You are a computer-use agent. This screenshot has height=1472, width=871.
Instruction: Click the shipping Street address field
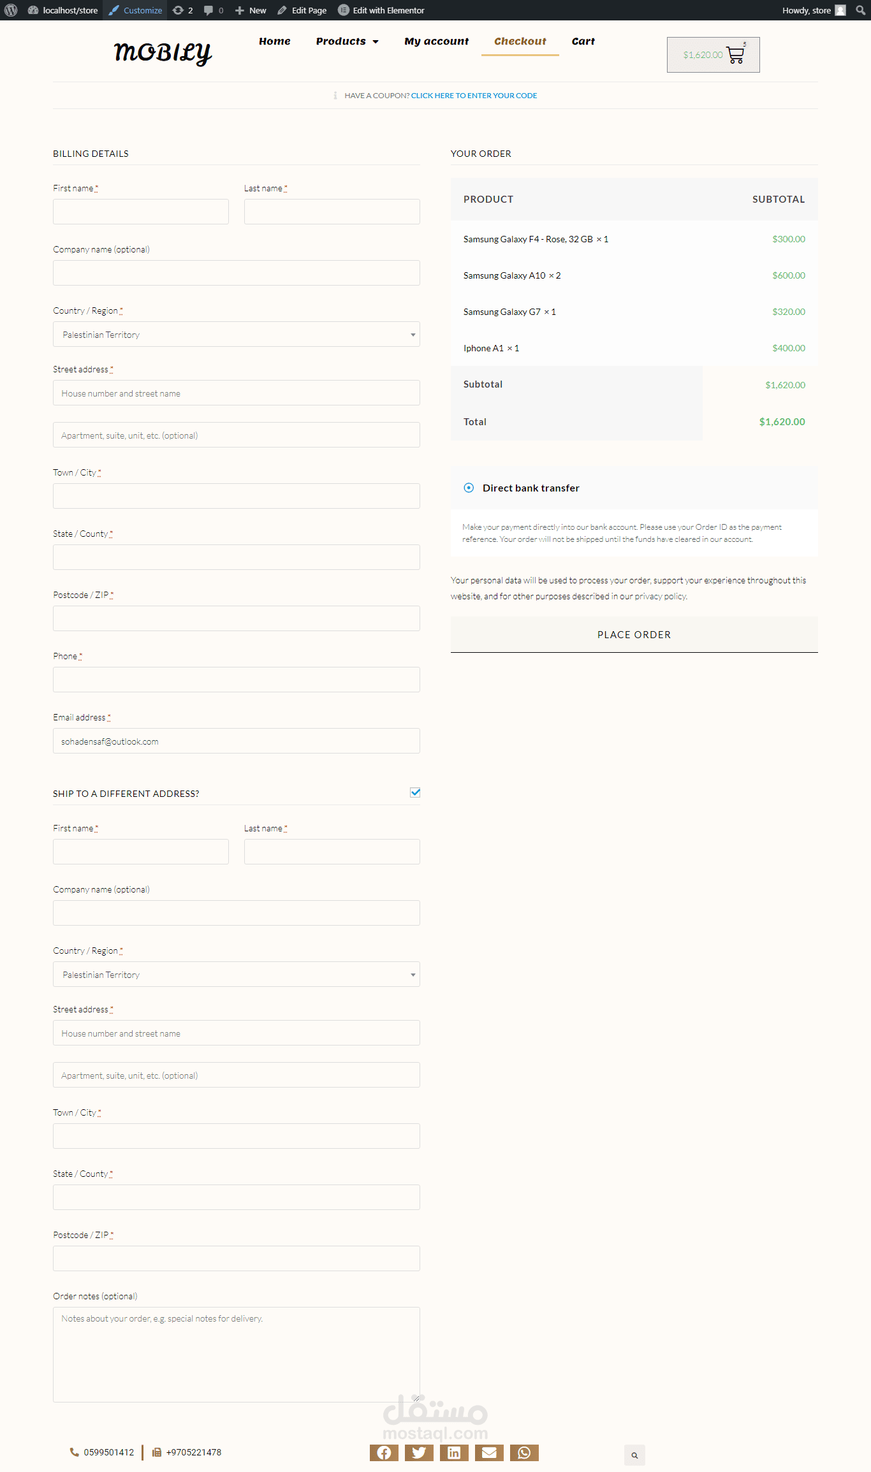pos(237,1033)
